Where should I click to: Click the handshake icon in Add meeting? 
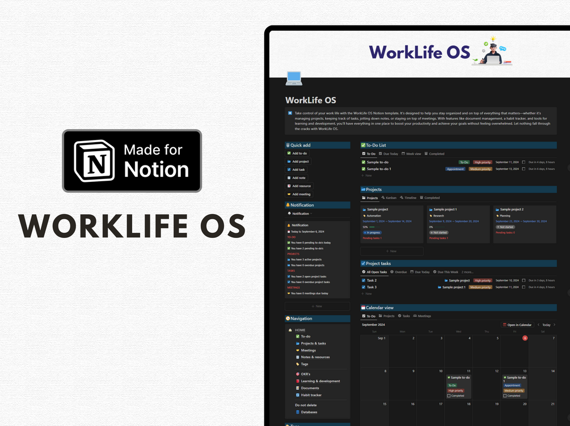(x=289, y=194)
